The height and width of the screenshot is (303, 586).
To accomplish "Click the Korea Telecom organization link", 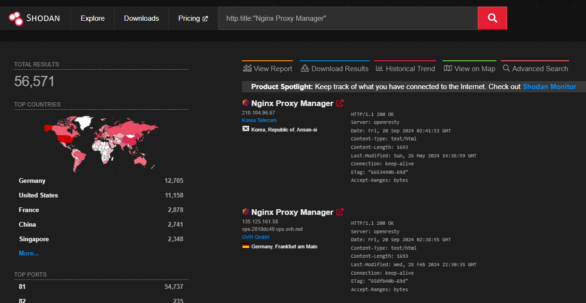I will point(259,120).
